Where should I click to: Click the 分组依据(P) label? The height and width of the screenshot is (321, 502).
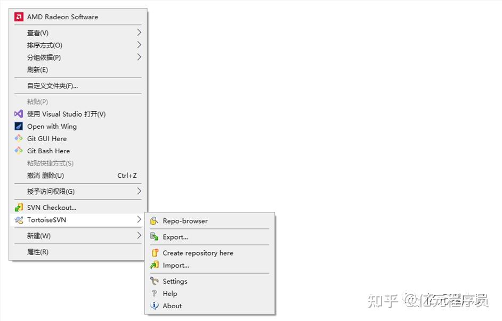coord(44,57)
